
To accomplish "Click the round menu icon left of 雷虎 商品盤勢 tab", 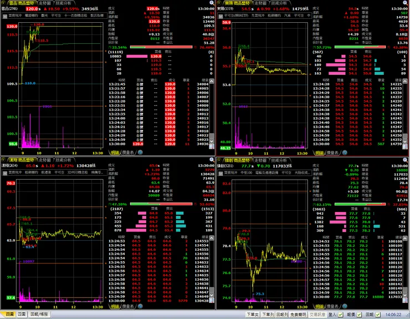I will click(4, 3).
